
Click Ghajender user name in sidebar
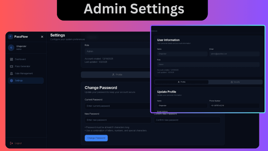point(21,46)
